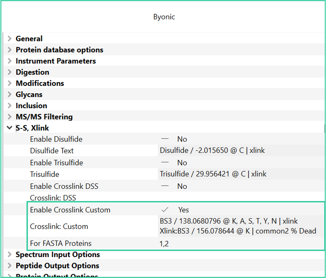Select the Modifications label
327x278 pixels.
[x=40, y=83]
